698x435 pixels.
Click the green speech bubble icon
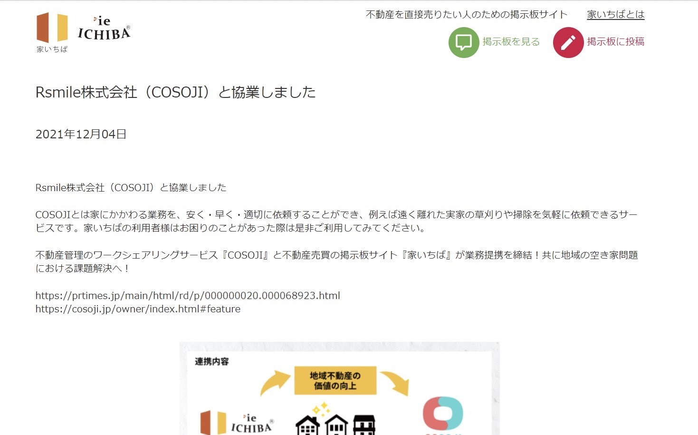click(x=463, y=42)
